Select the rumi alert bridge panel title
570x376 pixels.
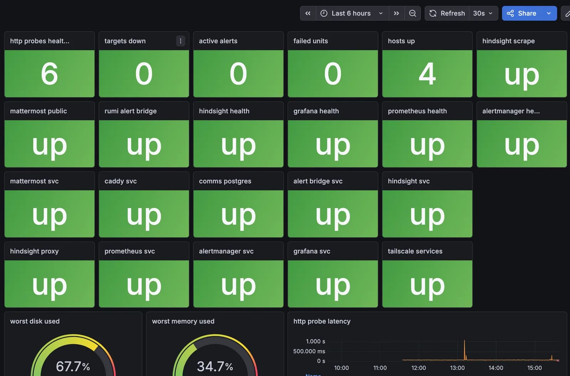(130, 111)
